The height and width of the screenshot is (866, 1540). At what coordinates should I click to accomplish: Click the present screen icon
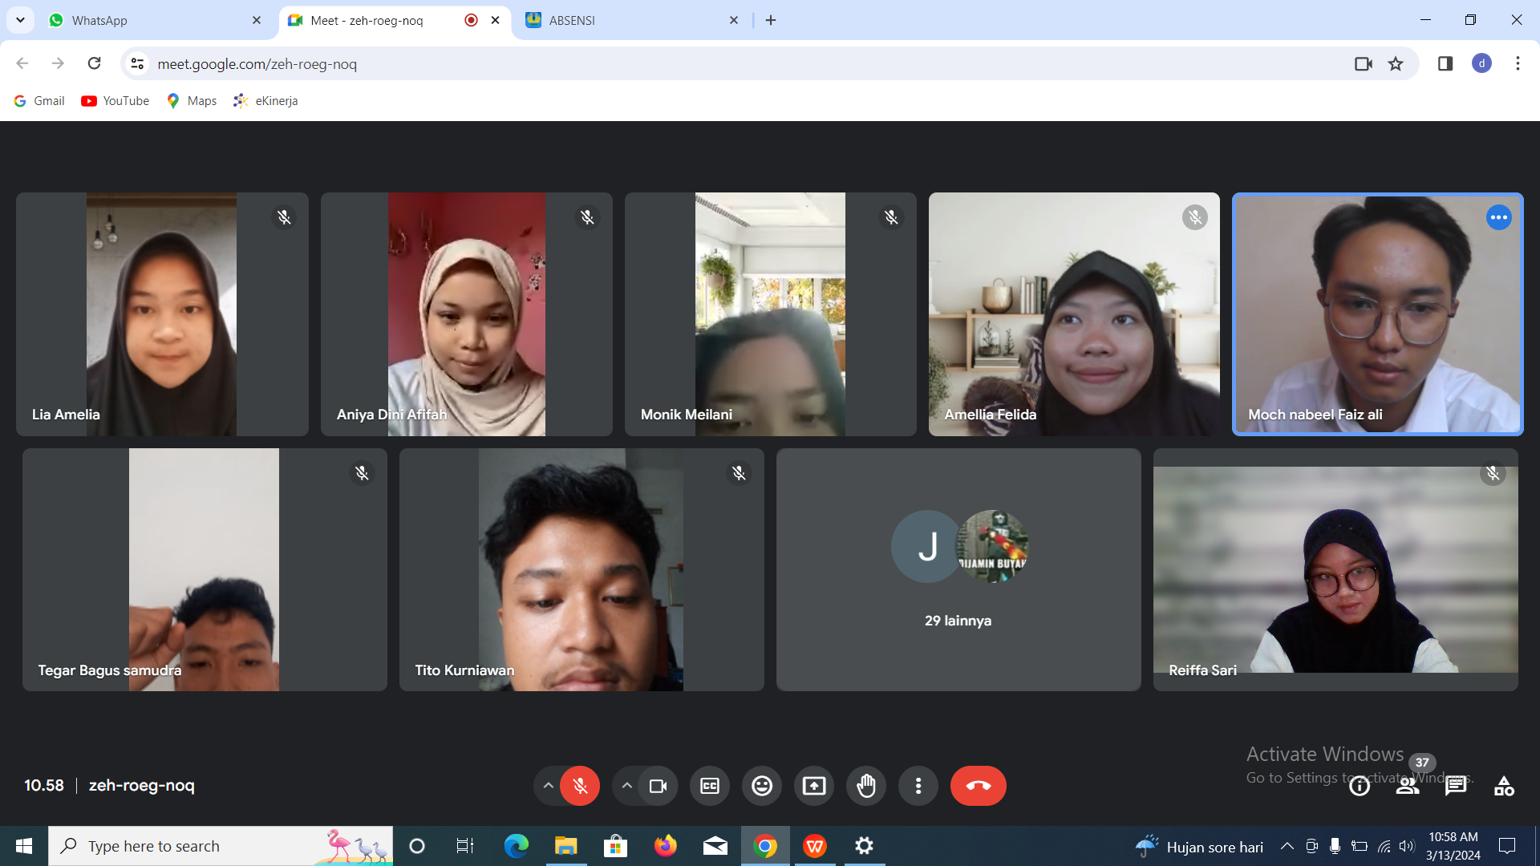[x=814, y=786]
